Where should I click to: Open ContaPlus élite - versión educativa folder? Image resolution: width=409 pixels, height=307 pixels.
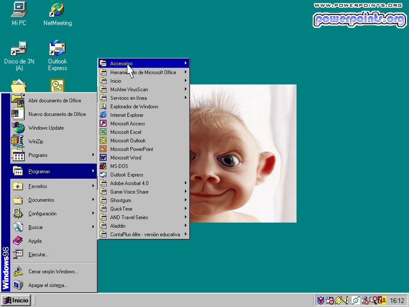(144, 235)
